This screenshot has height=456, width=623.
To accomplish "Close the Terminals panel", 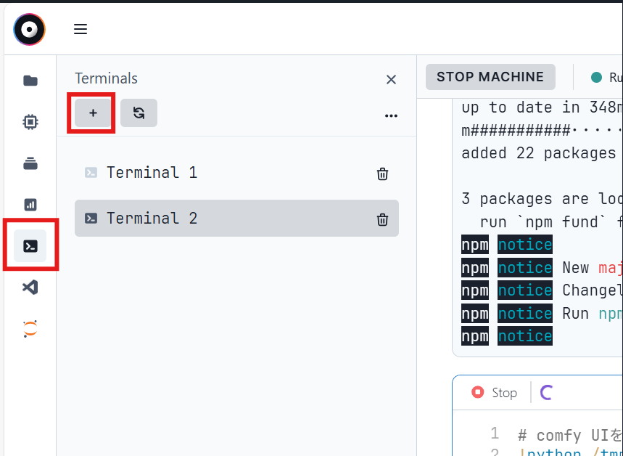I will (x=391, y=79).
